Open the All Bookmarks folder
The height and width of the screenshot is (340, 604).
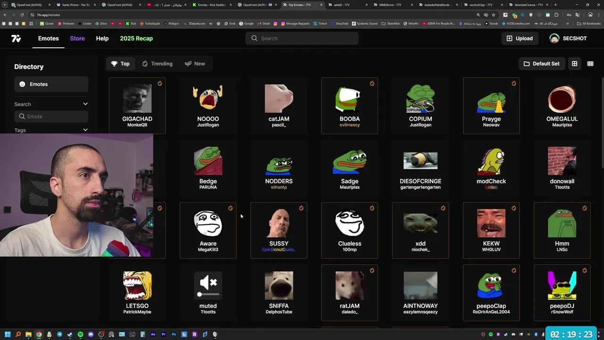[589, 23]
